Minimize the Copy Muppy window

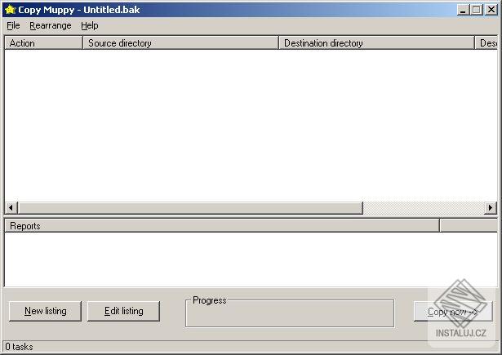click(462, 10)
